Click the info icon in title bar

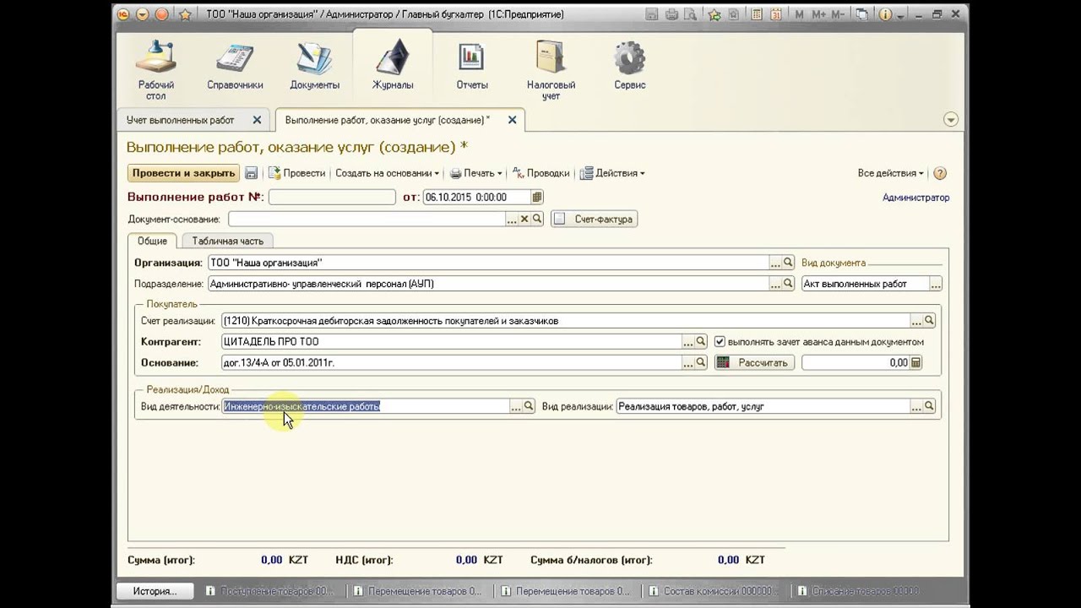point(885,14)
